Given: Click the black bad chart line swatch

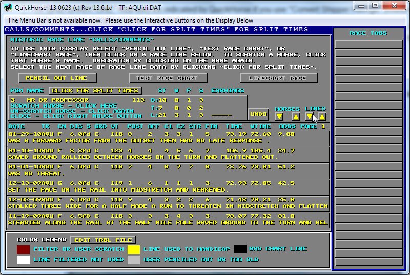Looking at the screenshot, I should pos(240,249).
